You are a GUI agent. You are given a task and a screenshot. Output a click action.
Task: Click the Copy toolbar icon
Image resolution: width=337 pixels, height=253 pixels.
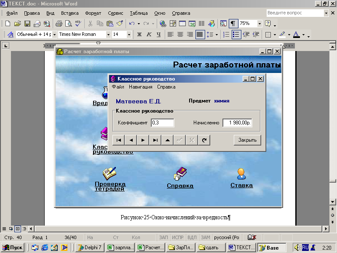pyautogui.click(x=100, y=24)
